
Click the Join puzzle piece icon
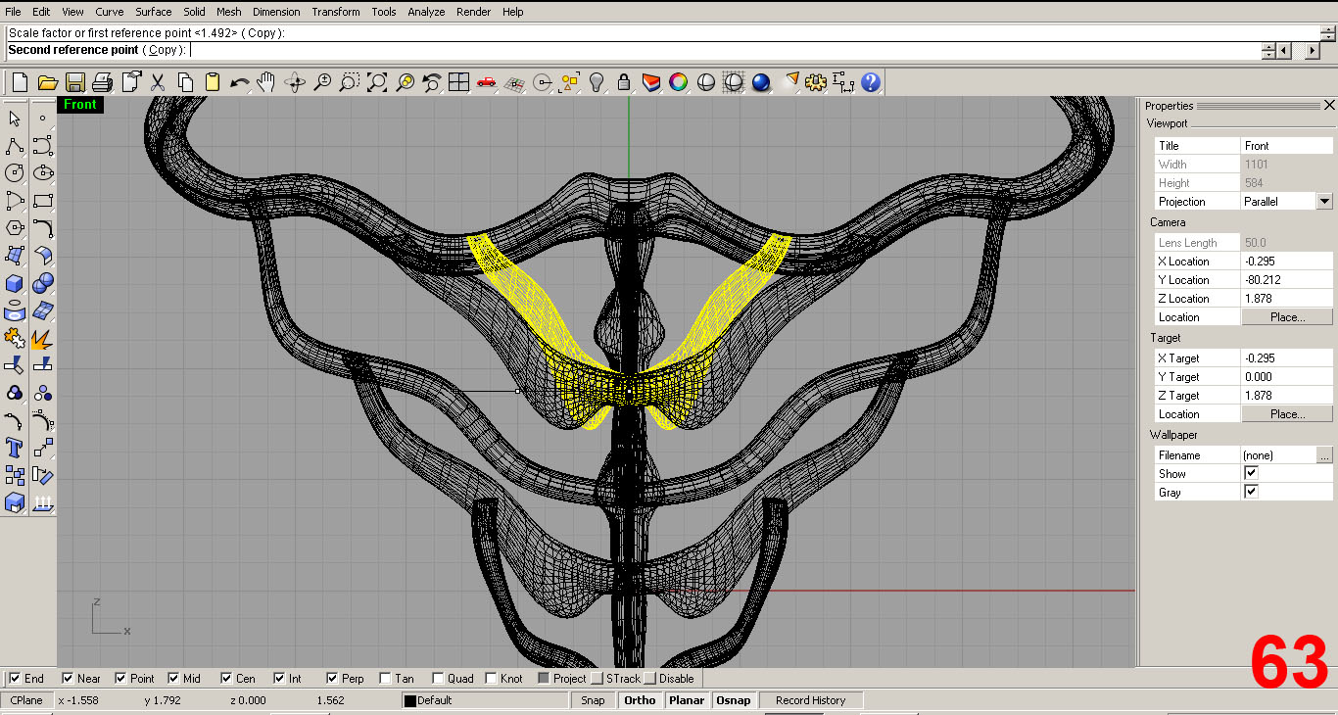coord(15,339)
